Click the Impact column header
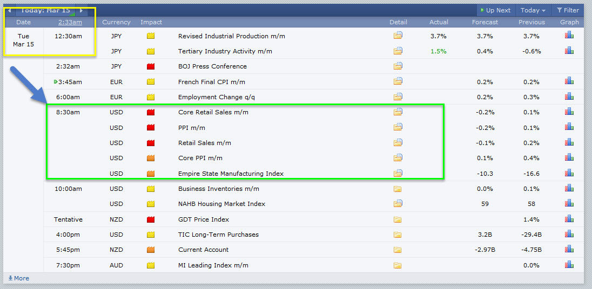592x289 pixels. [x=151, y=22]
